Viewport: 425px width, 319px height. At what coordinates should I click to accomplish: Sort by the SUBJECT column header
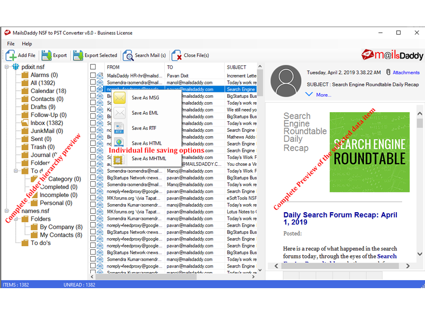(x=241, y=67)
